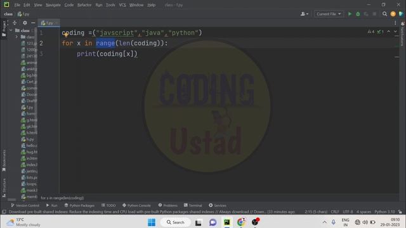
Task: Open the Help menu
Action: tap(151, 5)
